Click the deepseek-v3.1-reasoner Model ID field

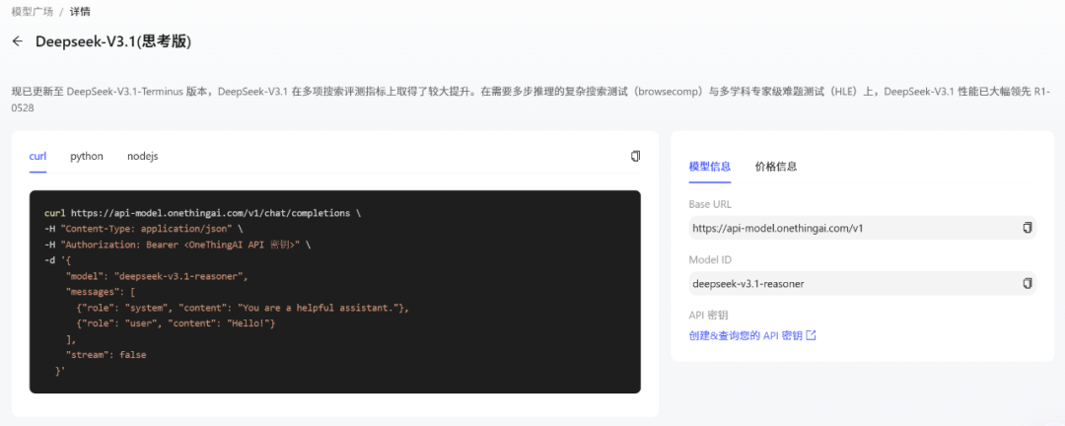tap(848, 283)
